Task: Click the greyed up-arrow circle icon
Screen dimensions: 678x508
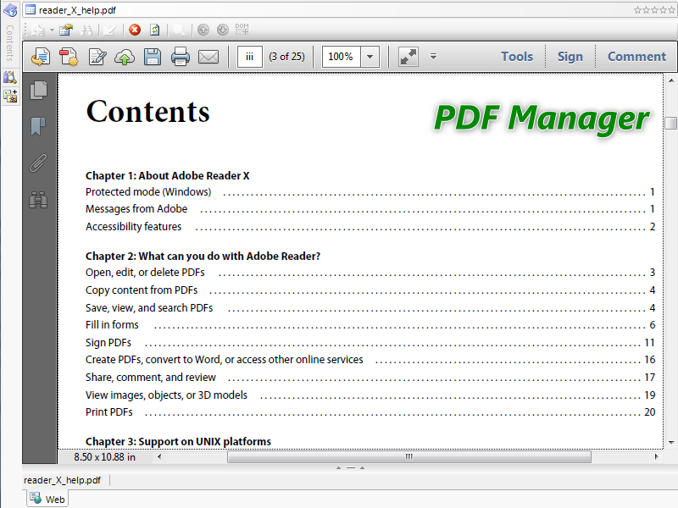Action: point(203,30)
